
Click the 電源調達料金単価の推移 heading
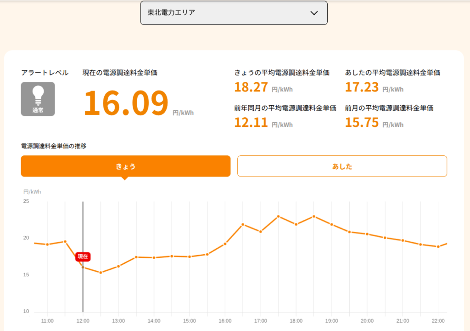pyautogui.click(x=54, y=146)
